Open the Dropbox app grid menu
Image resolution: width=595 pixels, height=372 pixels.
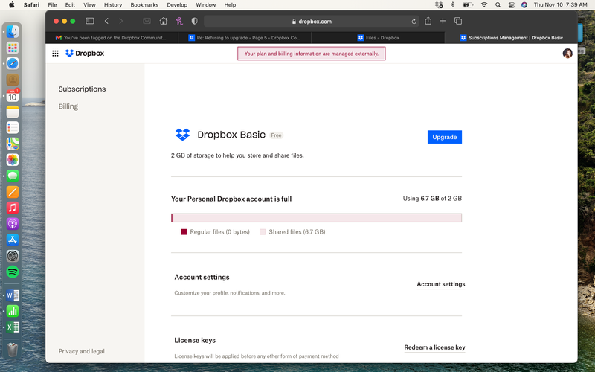click(55, 54)
